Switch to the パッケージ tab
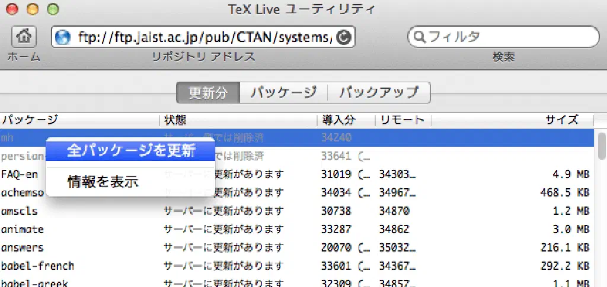 [283, 92]
